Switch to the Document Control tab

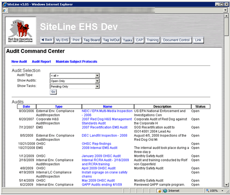(x=176, y=40)
